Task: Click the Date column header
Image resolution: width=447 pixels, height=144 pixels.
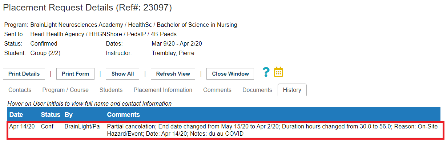Action: point(16,115)
